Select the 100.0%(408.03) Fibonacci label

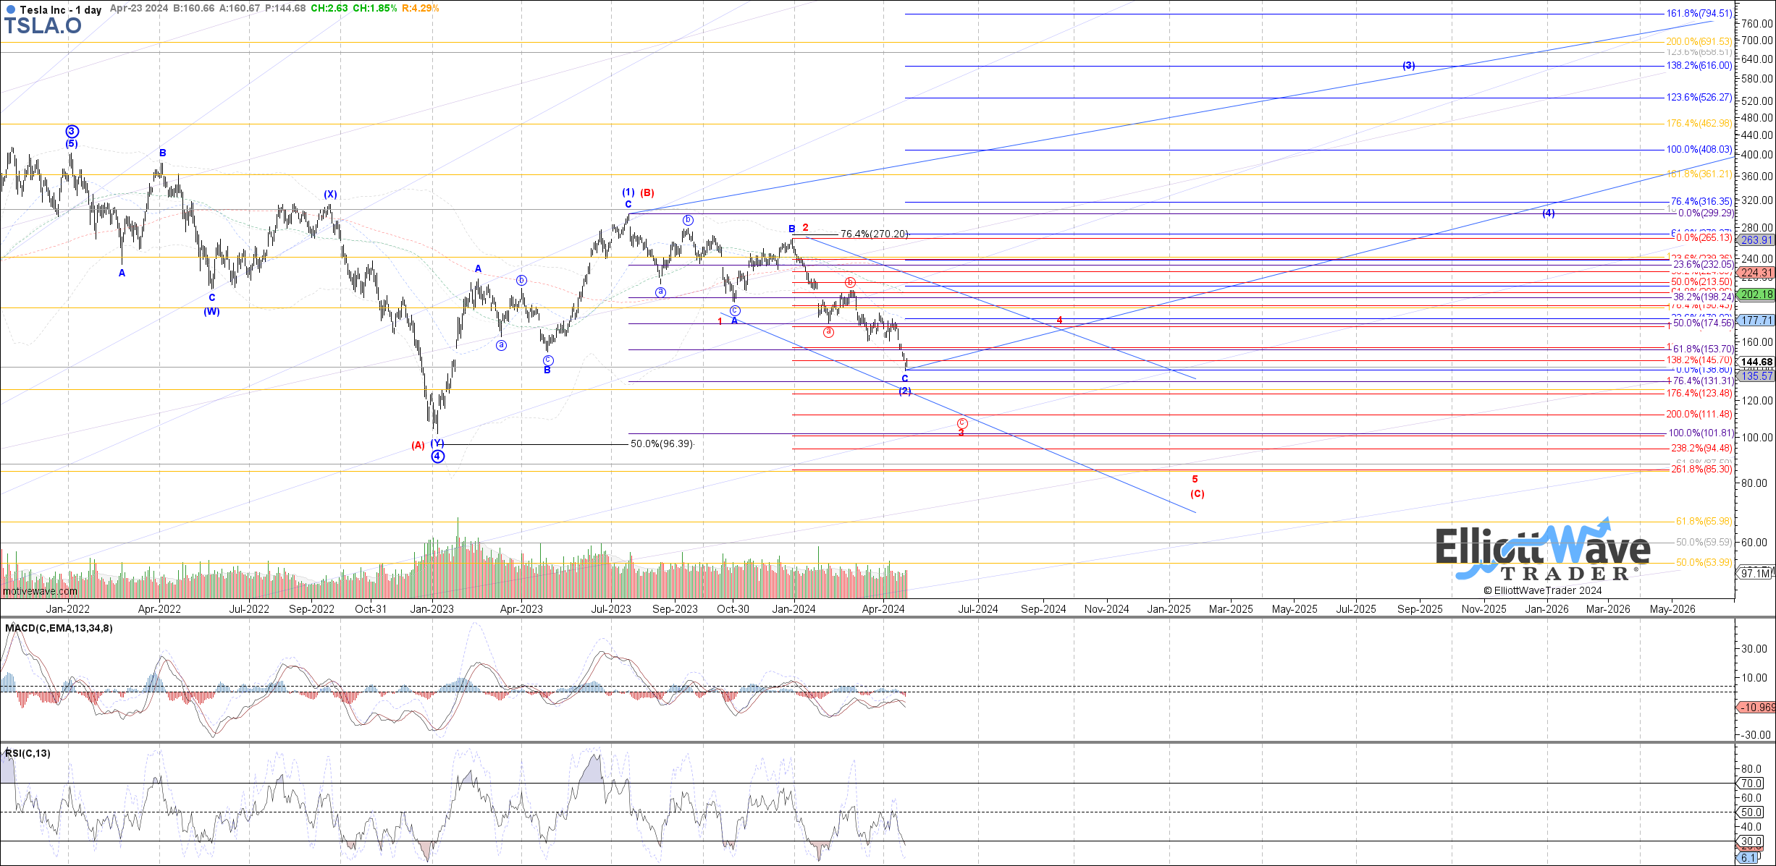pyautogui.click(x=1699, y=150)
